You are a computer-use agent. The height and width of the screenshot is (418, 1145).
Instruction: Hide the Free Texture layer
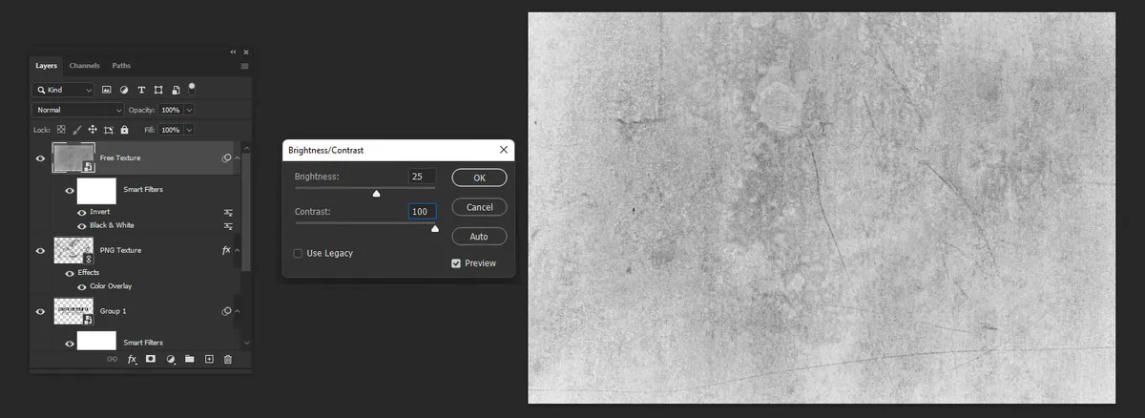coord(40,158)
